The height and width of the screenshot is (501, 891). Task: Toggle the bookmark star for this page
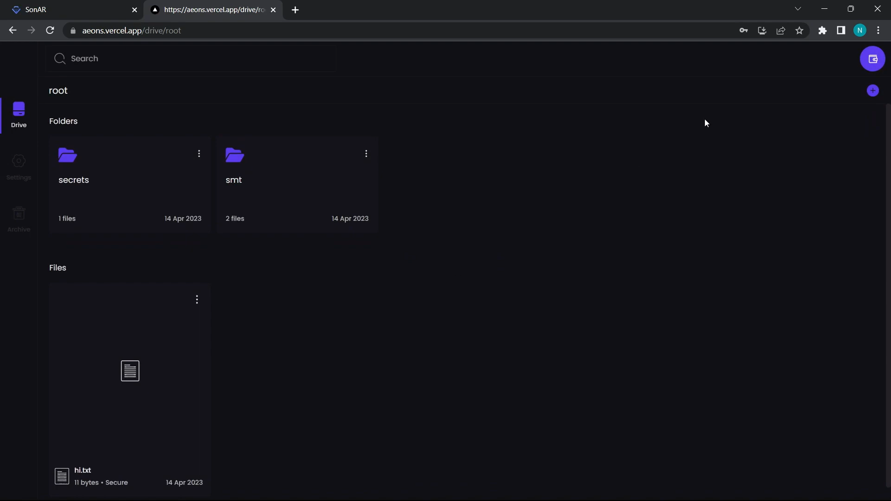(x=800, y=30)
